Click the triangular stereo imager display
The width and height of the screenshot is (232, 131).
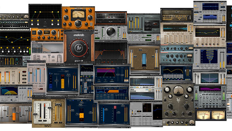(x=210, y=78)
